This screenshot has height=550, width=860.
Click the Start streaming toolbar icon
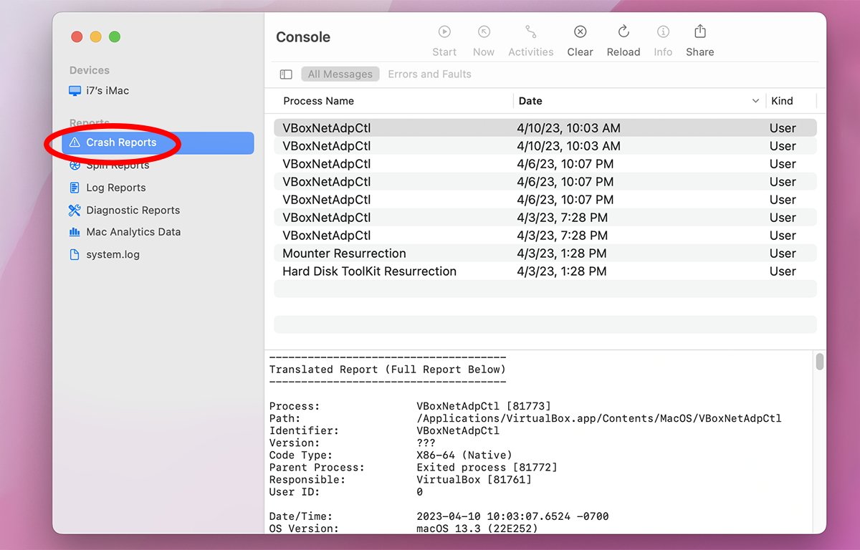[x=444, y=32]
